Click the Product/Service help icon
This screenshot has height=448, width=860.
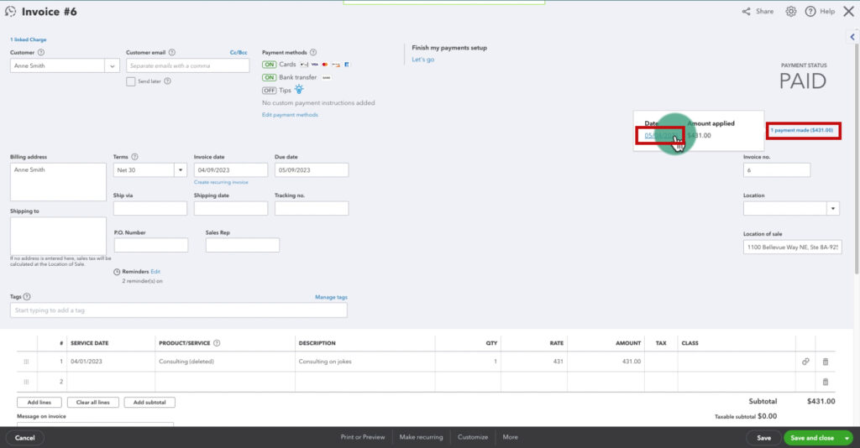click(x=217, y=343)
